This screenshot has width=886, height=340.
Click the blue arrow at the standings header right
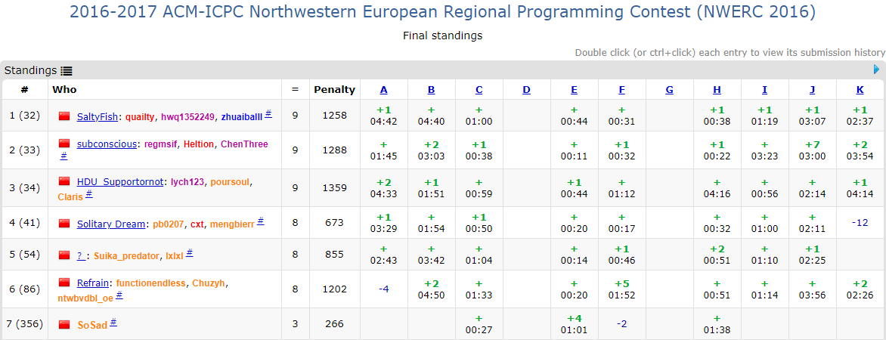pos(876,70)
